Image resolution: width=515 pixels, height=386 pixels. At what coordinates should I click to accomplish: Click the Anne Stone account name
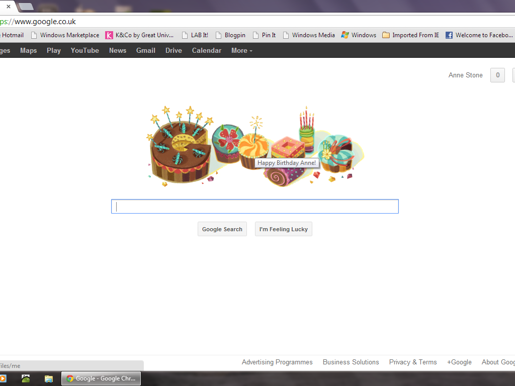pos(465,75)
